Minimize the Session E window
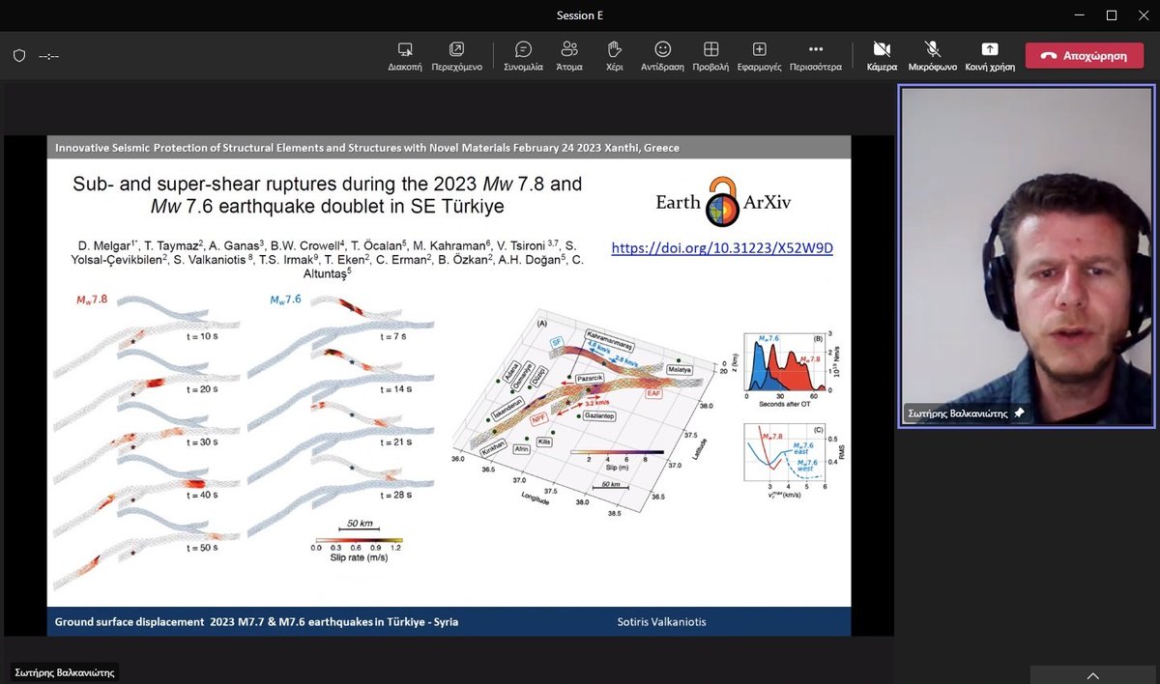Viewport: 1160px width, 684px height. pos(1082,14)
